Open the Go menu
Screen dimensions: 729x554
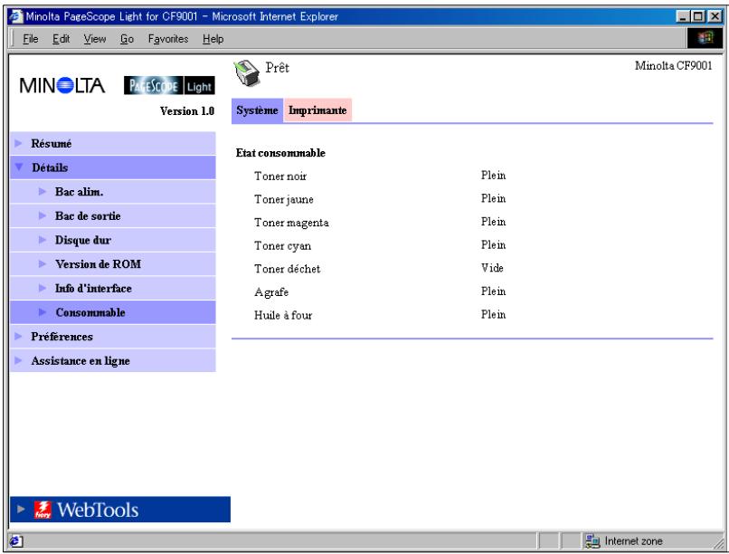coord(127,39)
